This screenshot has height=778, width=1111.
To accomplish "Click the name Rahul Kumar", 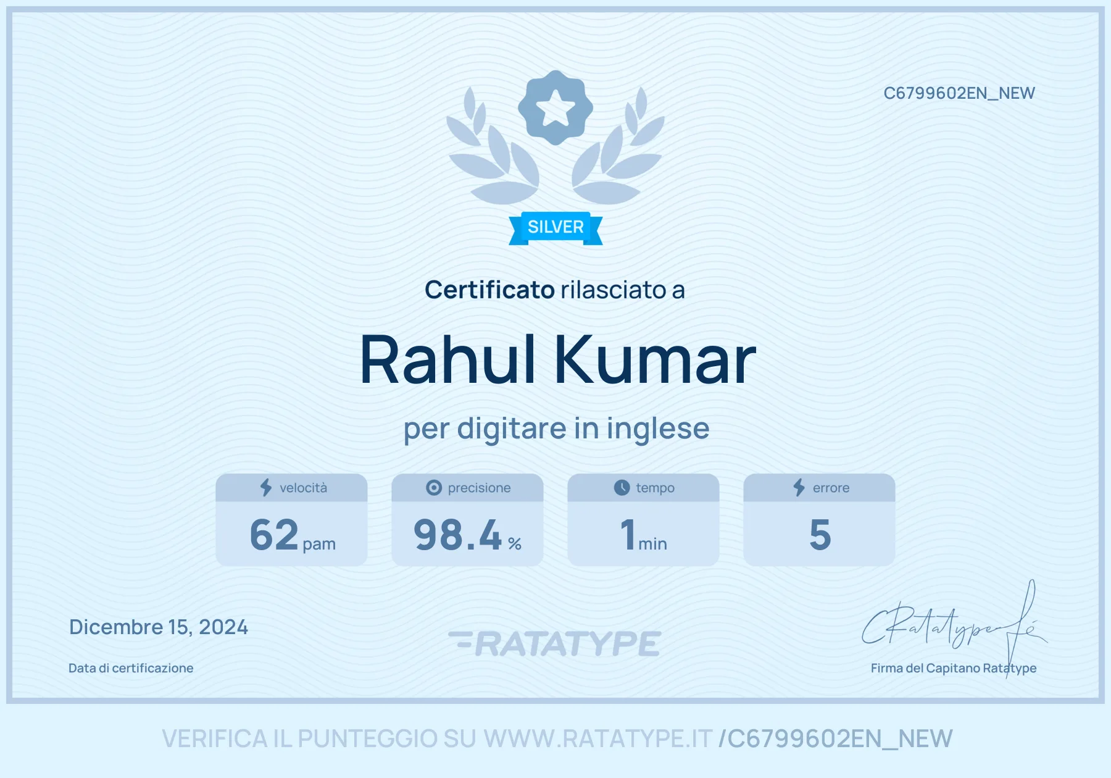I will [557, 360].
